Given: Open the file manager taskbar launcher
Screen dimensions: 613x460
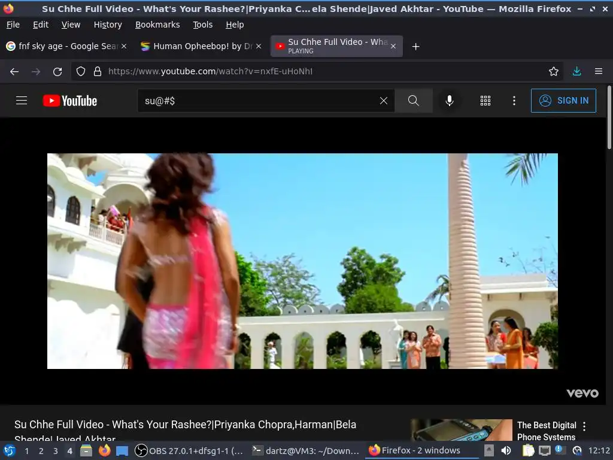Looking at the screenshot, I should click(86, 450).
